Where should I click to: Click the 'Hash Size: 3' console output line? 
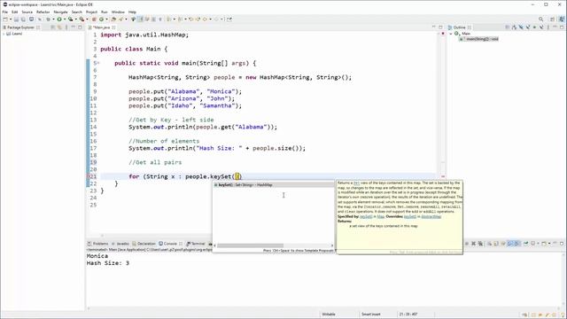coord(108,263)
